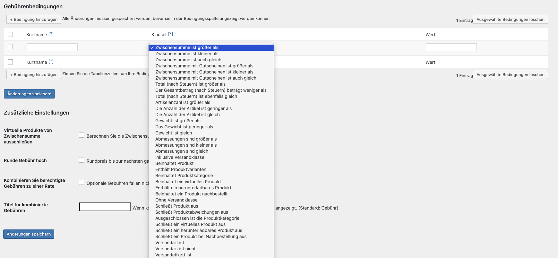This screenshot has width=558, height=258.
Task: Select 'Zwischensumme ist auch gleich' option
Action: (x=211, y=60)
